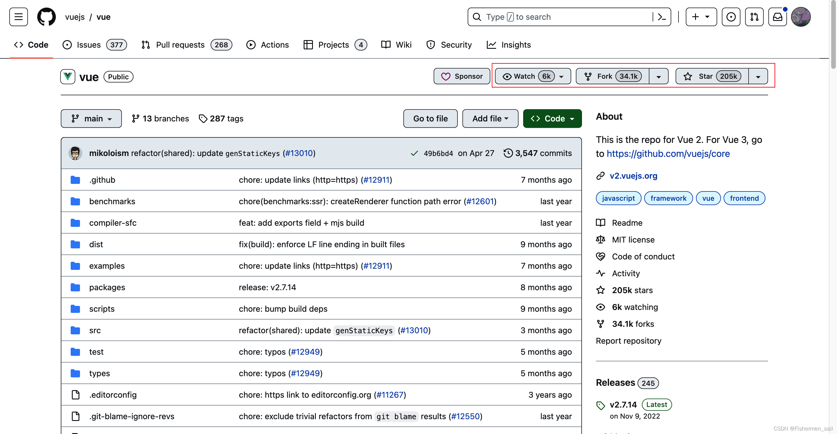Screen dimensions: 837x434
Task: Click the GitHub home logo icon
Action: pos(44,17)
